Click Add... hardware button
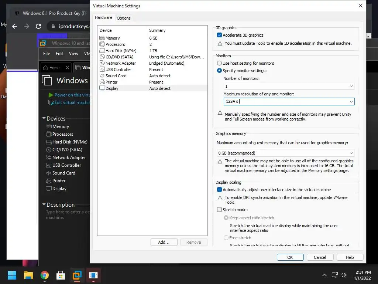The height and width of the screenshot is (284, 378). pyautogui.click(x=164, y=242)
